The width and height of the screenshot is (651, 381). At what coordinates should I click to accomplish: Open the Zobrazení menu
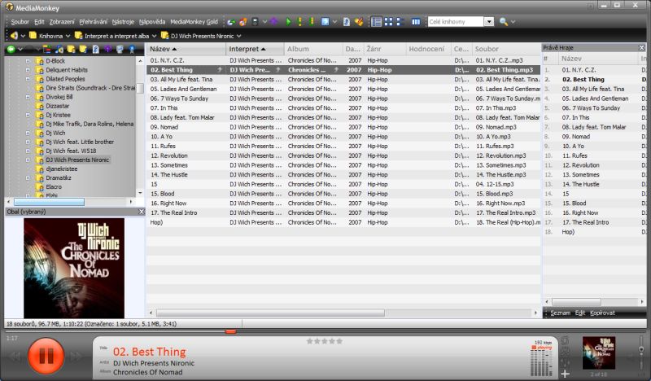coord(62,22)
